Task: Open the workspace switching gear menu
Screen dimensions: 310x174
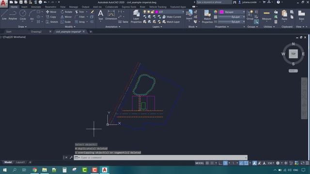Action: tap(278, 163)
